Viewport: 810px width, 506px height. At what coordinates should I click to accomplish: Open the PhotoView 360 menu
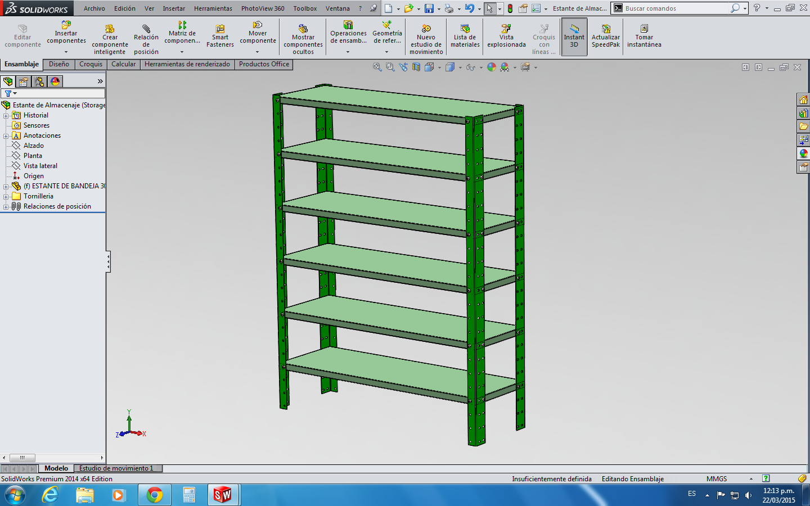[x=263, y=8]
